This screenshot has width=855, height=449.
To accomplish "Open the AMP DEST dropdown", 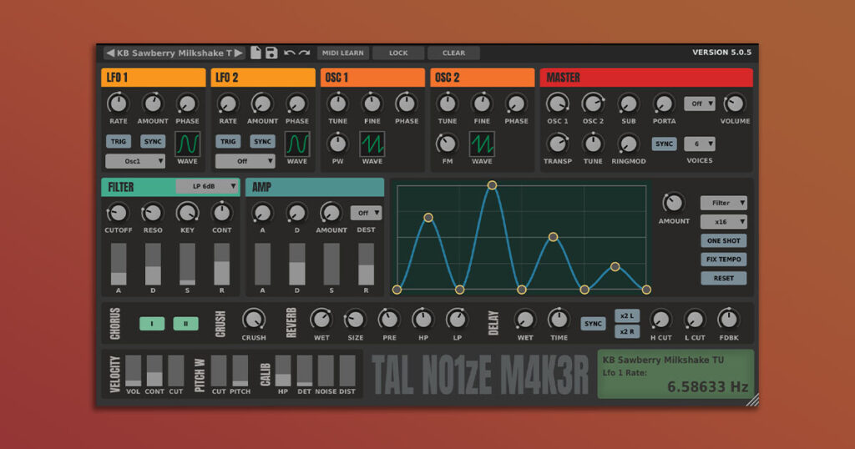I will [366, 213].
